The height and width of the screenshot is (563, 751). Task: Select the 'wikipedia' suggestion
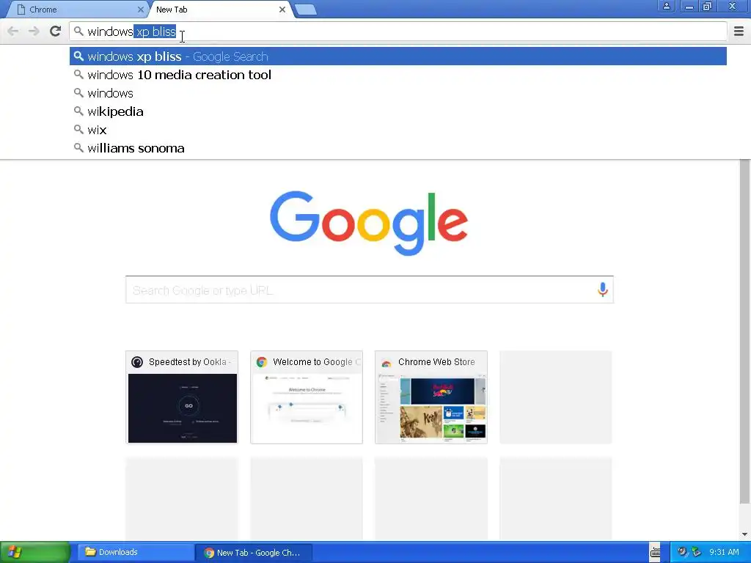click(398, 111)
